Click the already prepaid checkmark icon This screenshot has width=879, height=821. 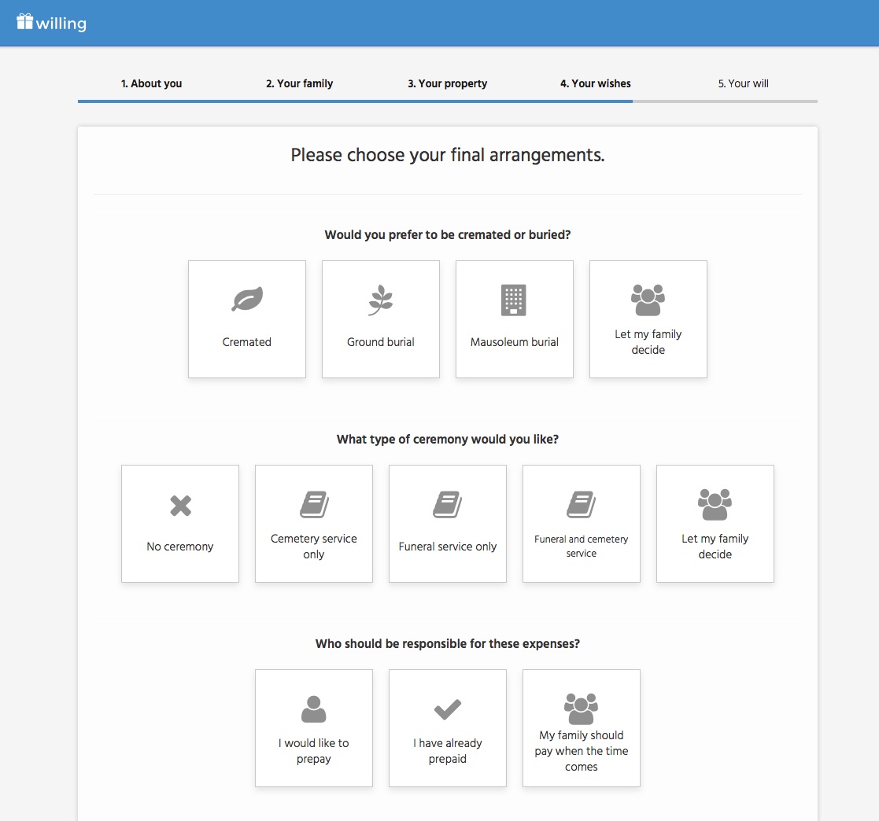coord(448,709)
